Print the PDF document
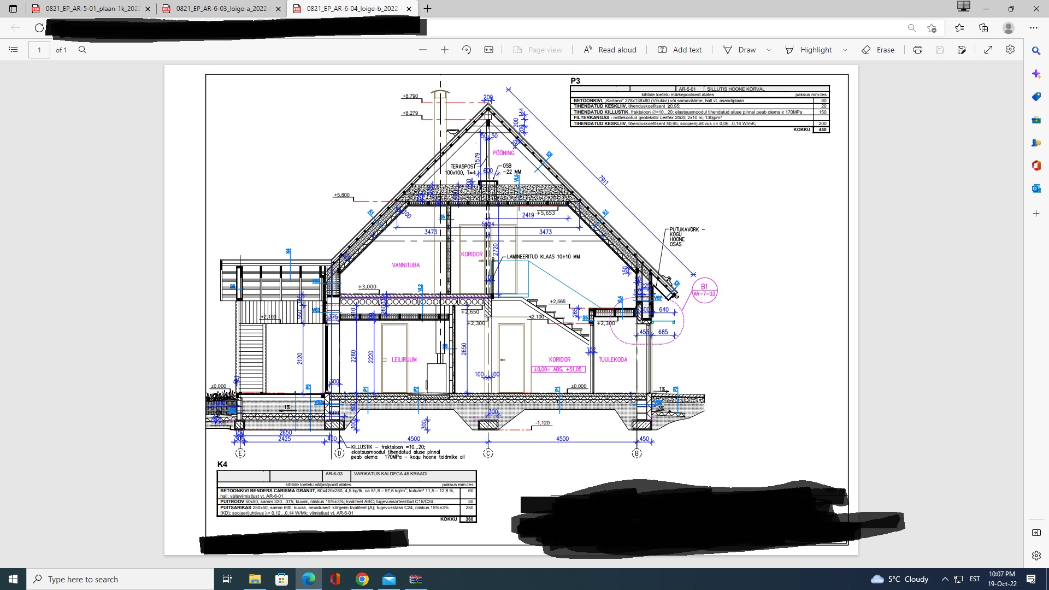Screen dimensions: 1049x590 (x=918, y=50)
